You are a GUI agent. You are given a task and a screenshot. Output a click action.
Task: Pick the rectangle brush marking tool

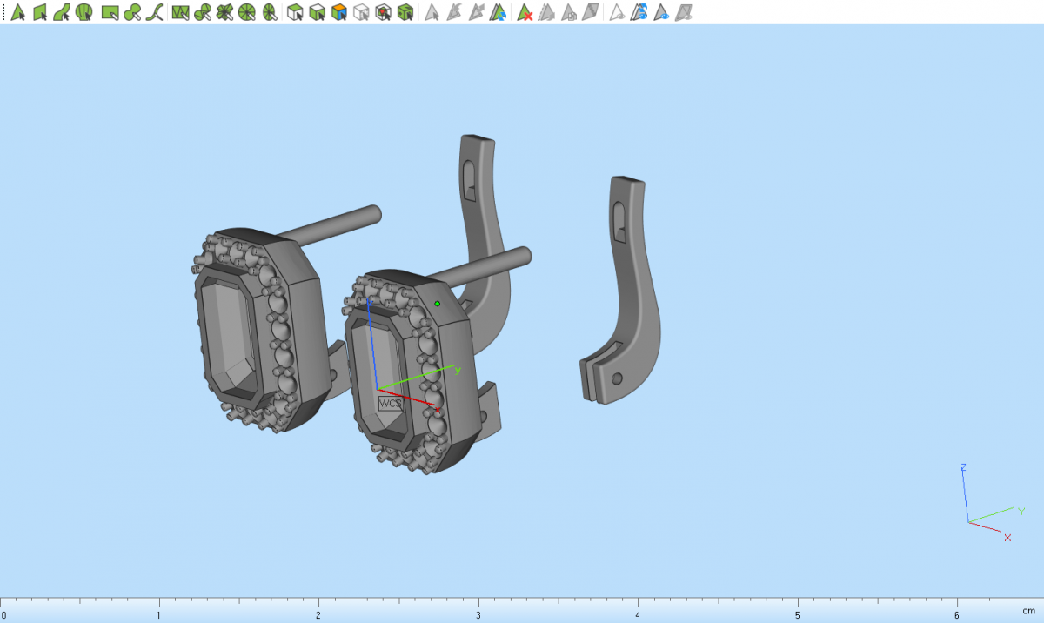(110, 12)
